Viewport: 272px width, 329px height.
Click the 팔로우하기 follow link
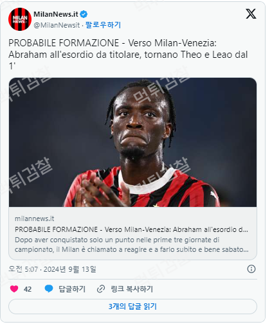(x=103, y=25)
